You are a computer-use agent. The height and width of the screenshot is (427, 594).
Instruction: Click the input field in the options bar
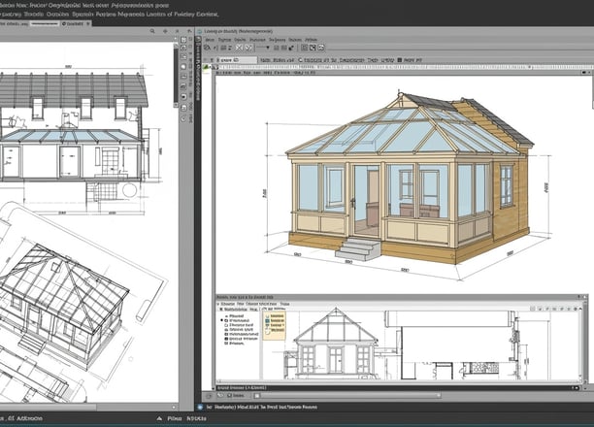click(237, 60)
